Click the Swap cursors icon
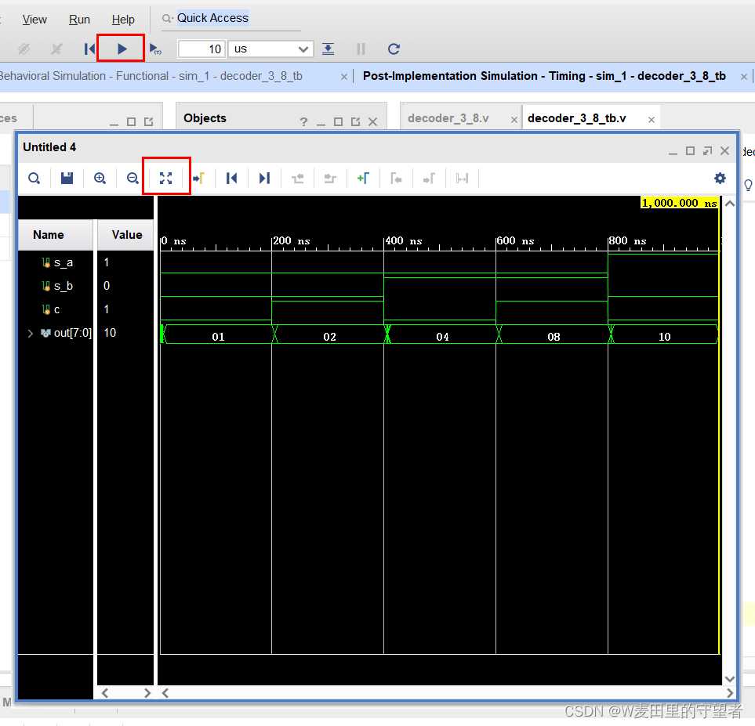This screenshot has height=726, width=755. coord(462,179)
